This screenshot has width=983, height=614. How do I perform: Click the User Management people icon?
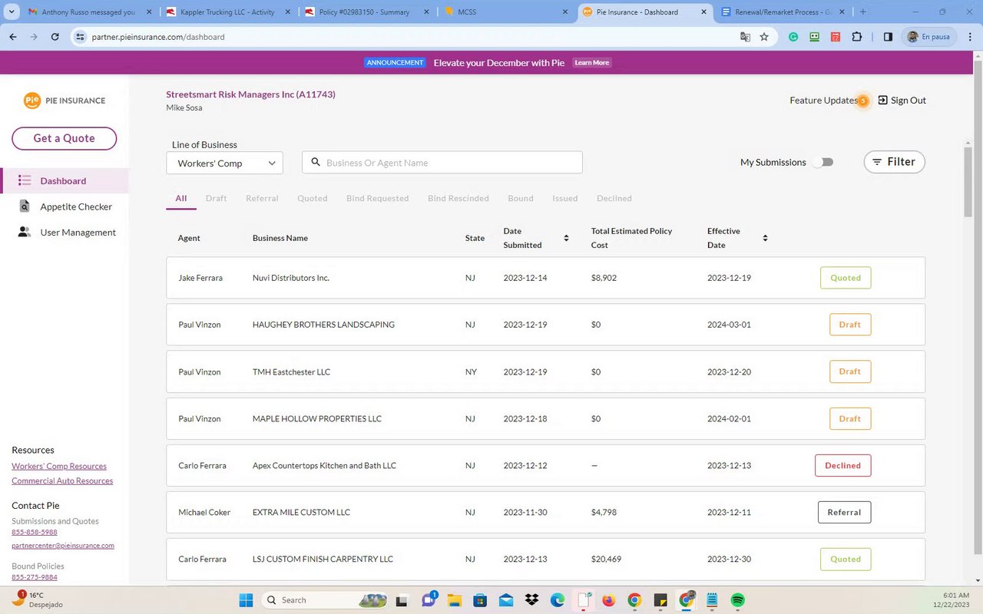click(25, 232)
